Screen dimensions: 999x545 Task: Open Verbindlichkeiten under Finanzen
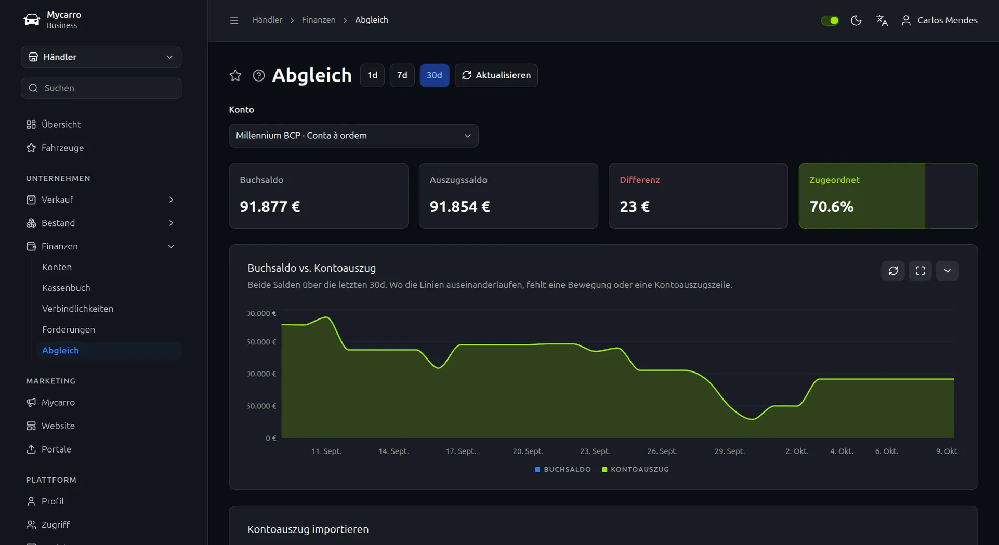[x=108, y=309]
